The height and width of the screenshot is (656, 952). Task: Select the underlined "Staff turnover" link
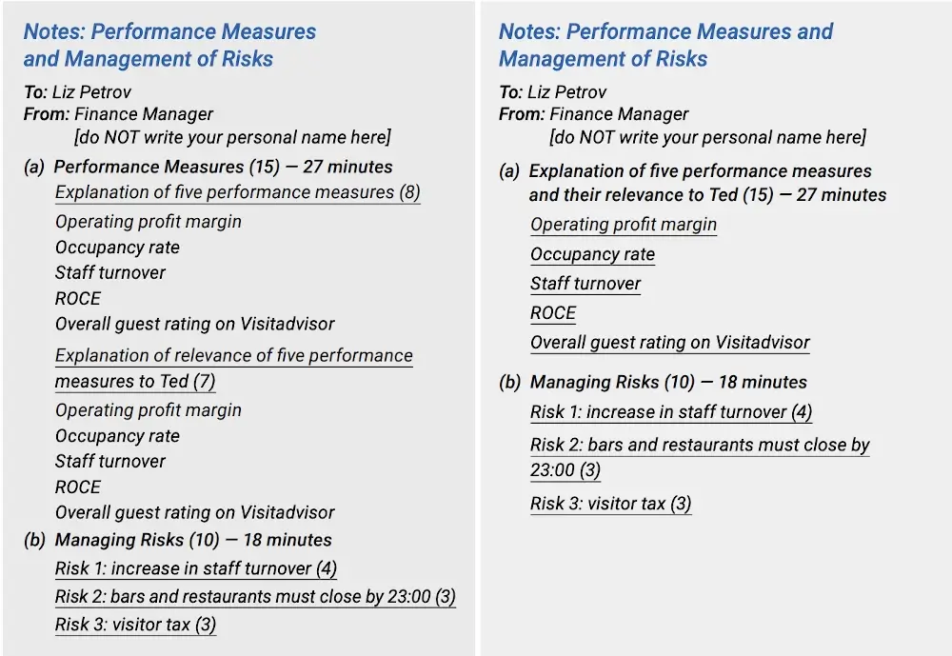pos(585,284)
